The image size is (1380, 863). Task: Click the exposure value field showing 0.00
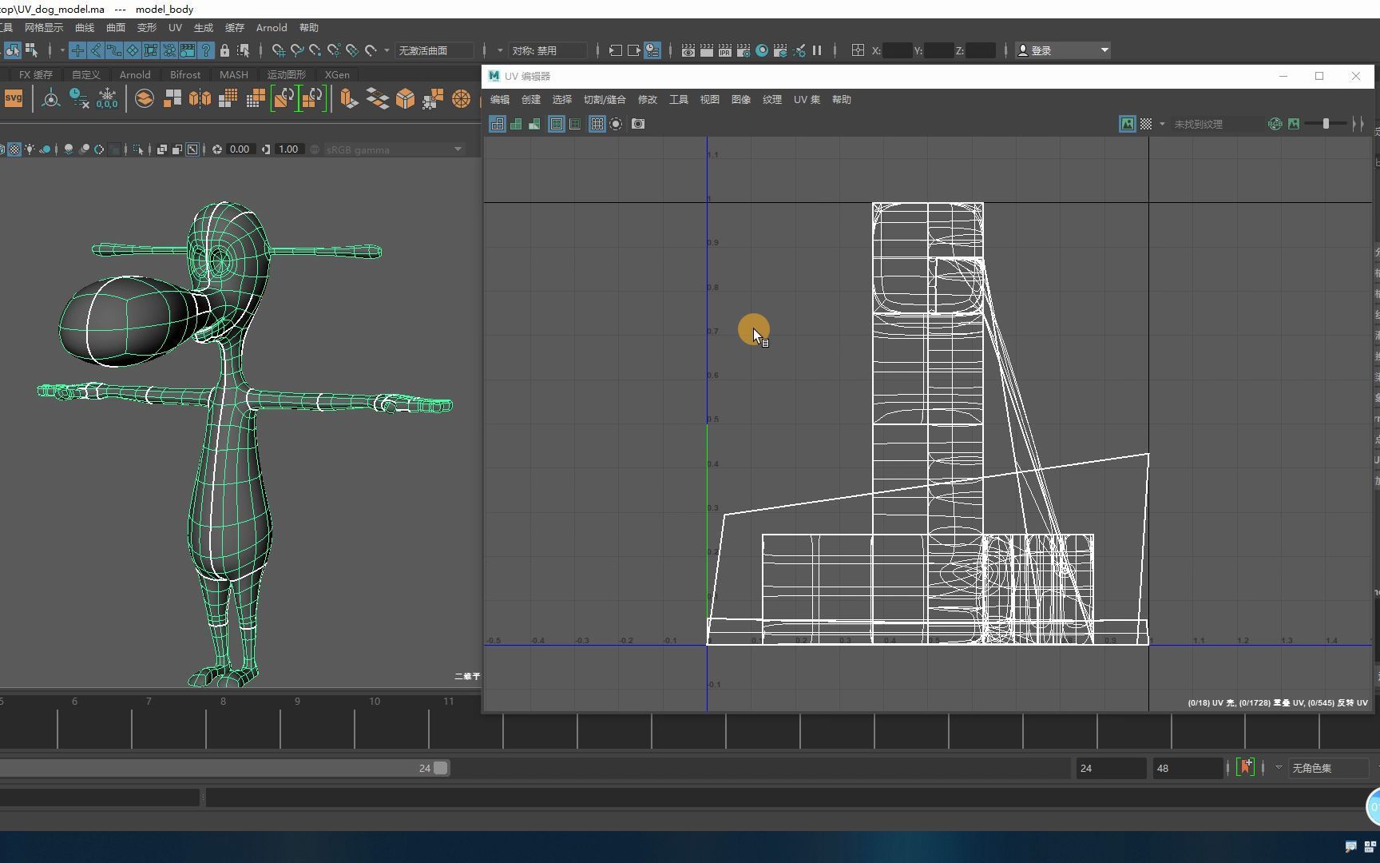(240, 149)
